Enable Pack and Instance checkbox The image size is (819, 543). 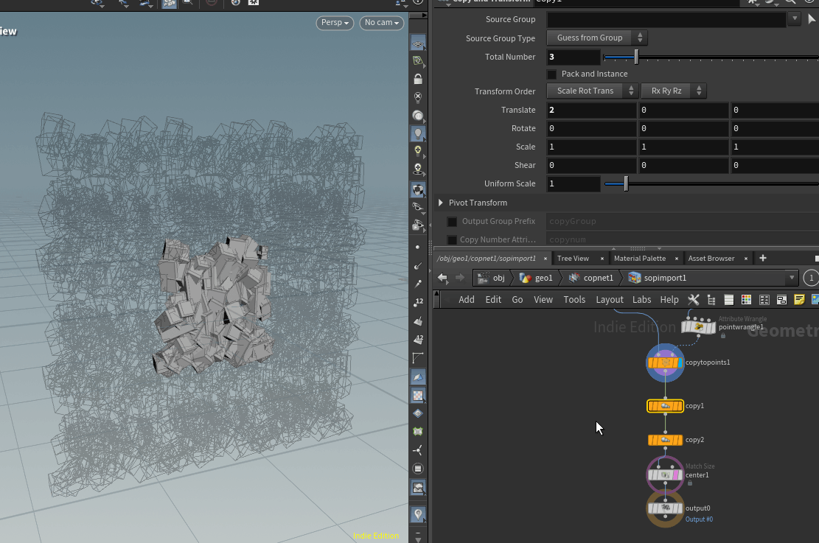[x=551, y=74]
